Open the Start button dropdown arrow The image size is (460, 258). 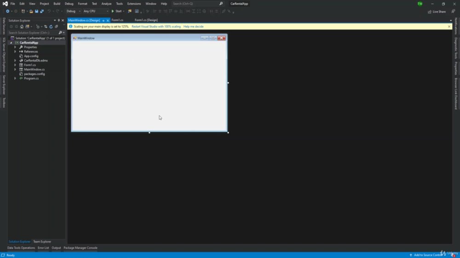point(123,11)
